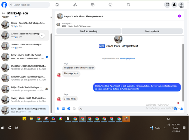The width and height of the screenshot is (189, 140).
Task: Open the volume control in the tray
Action: pyautogui.click(x=168, y=124)
